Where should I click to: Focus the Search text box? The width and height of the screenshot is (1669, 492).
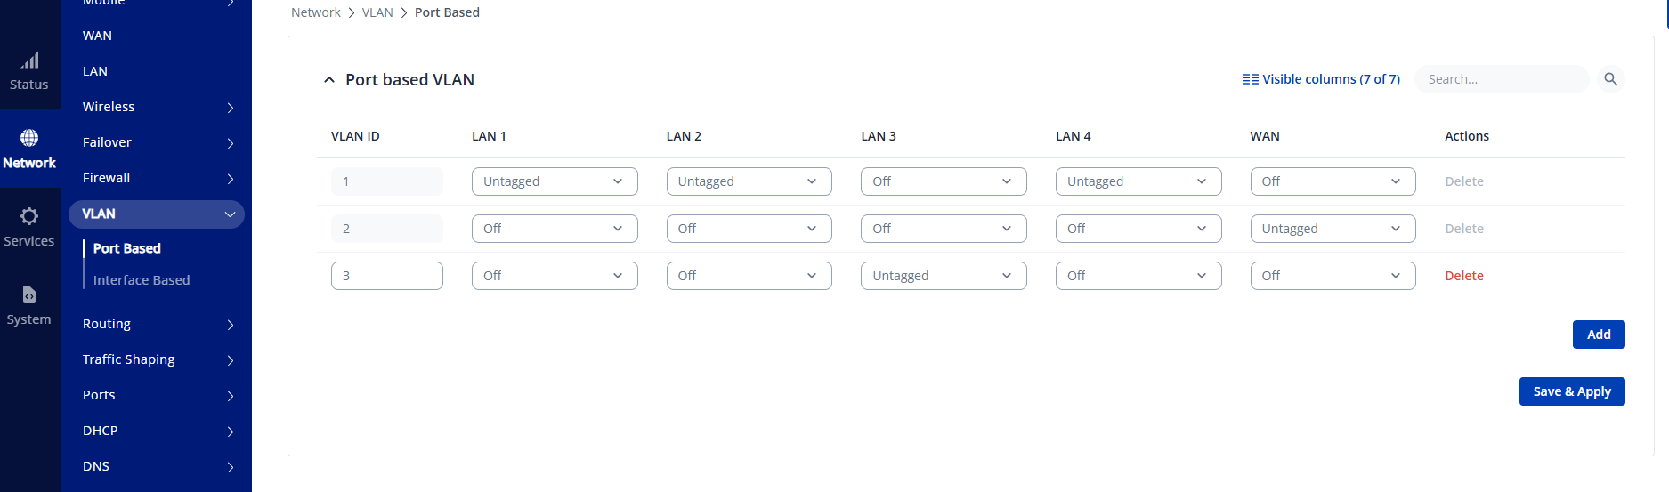[x=1501, y=79]
